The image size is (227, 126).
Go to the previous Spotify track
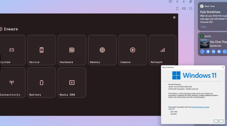pyautogui.click(x=208, y=52)
